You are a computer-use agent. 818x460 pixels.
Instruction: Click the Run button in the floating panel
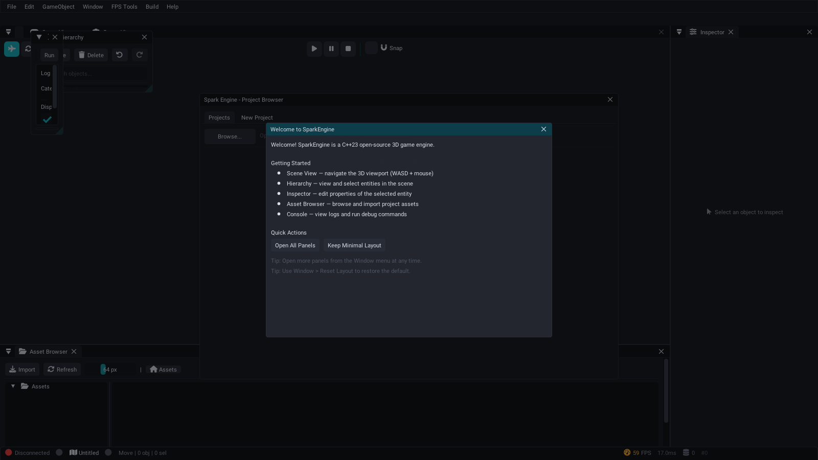[x=49, y=55]
